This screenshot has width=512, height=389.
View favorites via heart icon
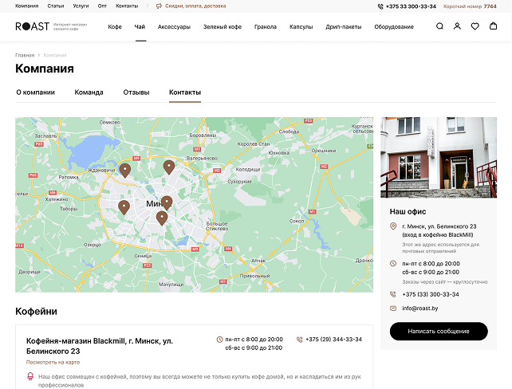tap(475, 26)
